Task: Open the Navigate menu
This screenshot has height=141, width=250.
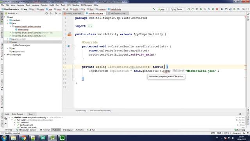Action: [x=20, y=5]
